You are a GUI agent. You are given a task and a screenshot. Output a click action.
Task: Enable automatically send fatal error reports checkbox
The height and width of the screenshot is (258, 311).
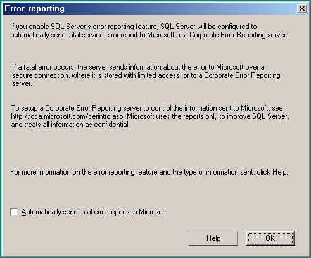(14, 212)
